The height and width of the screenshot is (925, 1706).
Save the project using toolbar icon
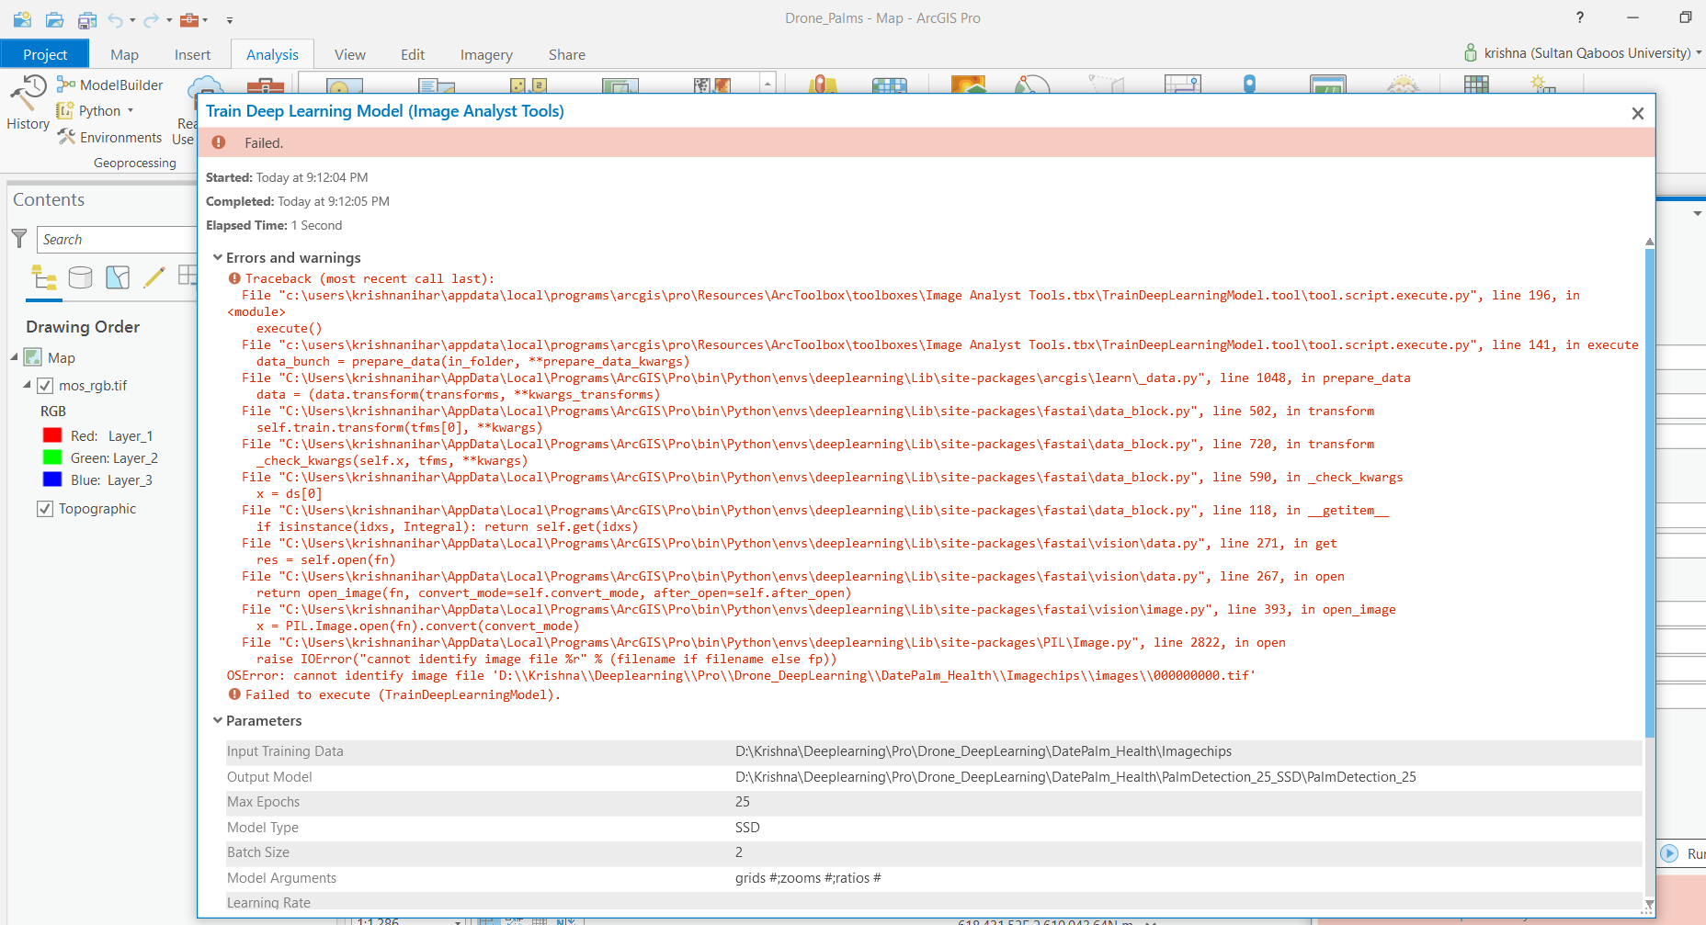[87, 19]
